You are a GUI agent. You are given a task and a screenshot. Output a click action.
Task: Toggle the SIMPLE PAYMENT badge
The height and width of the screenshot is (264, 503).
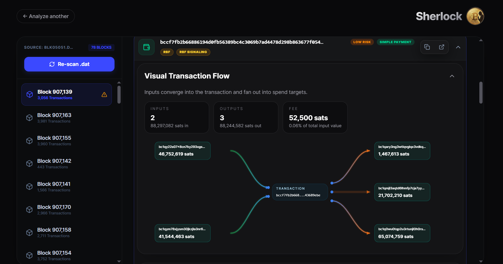coord(396,42)
